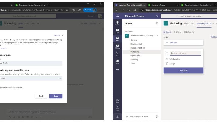Screen dimensions: 217x122
Task: Open Help in right Teams sidebar
Action: click(x=117, y=109)
